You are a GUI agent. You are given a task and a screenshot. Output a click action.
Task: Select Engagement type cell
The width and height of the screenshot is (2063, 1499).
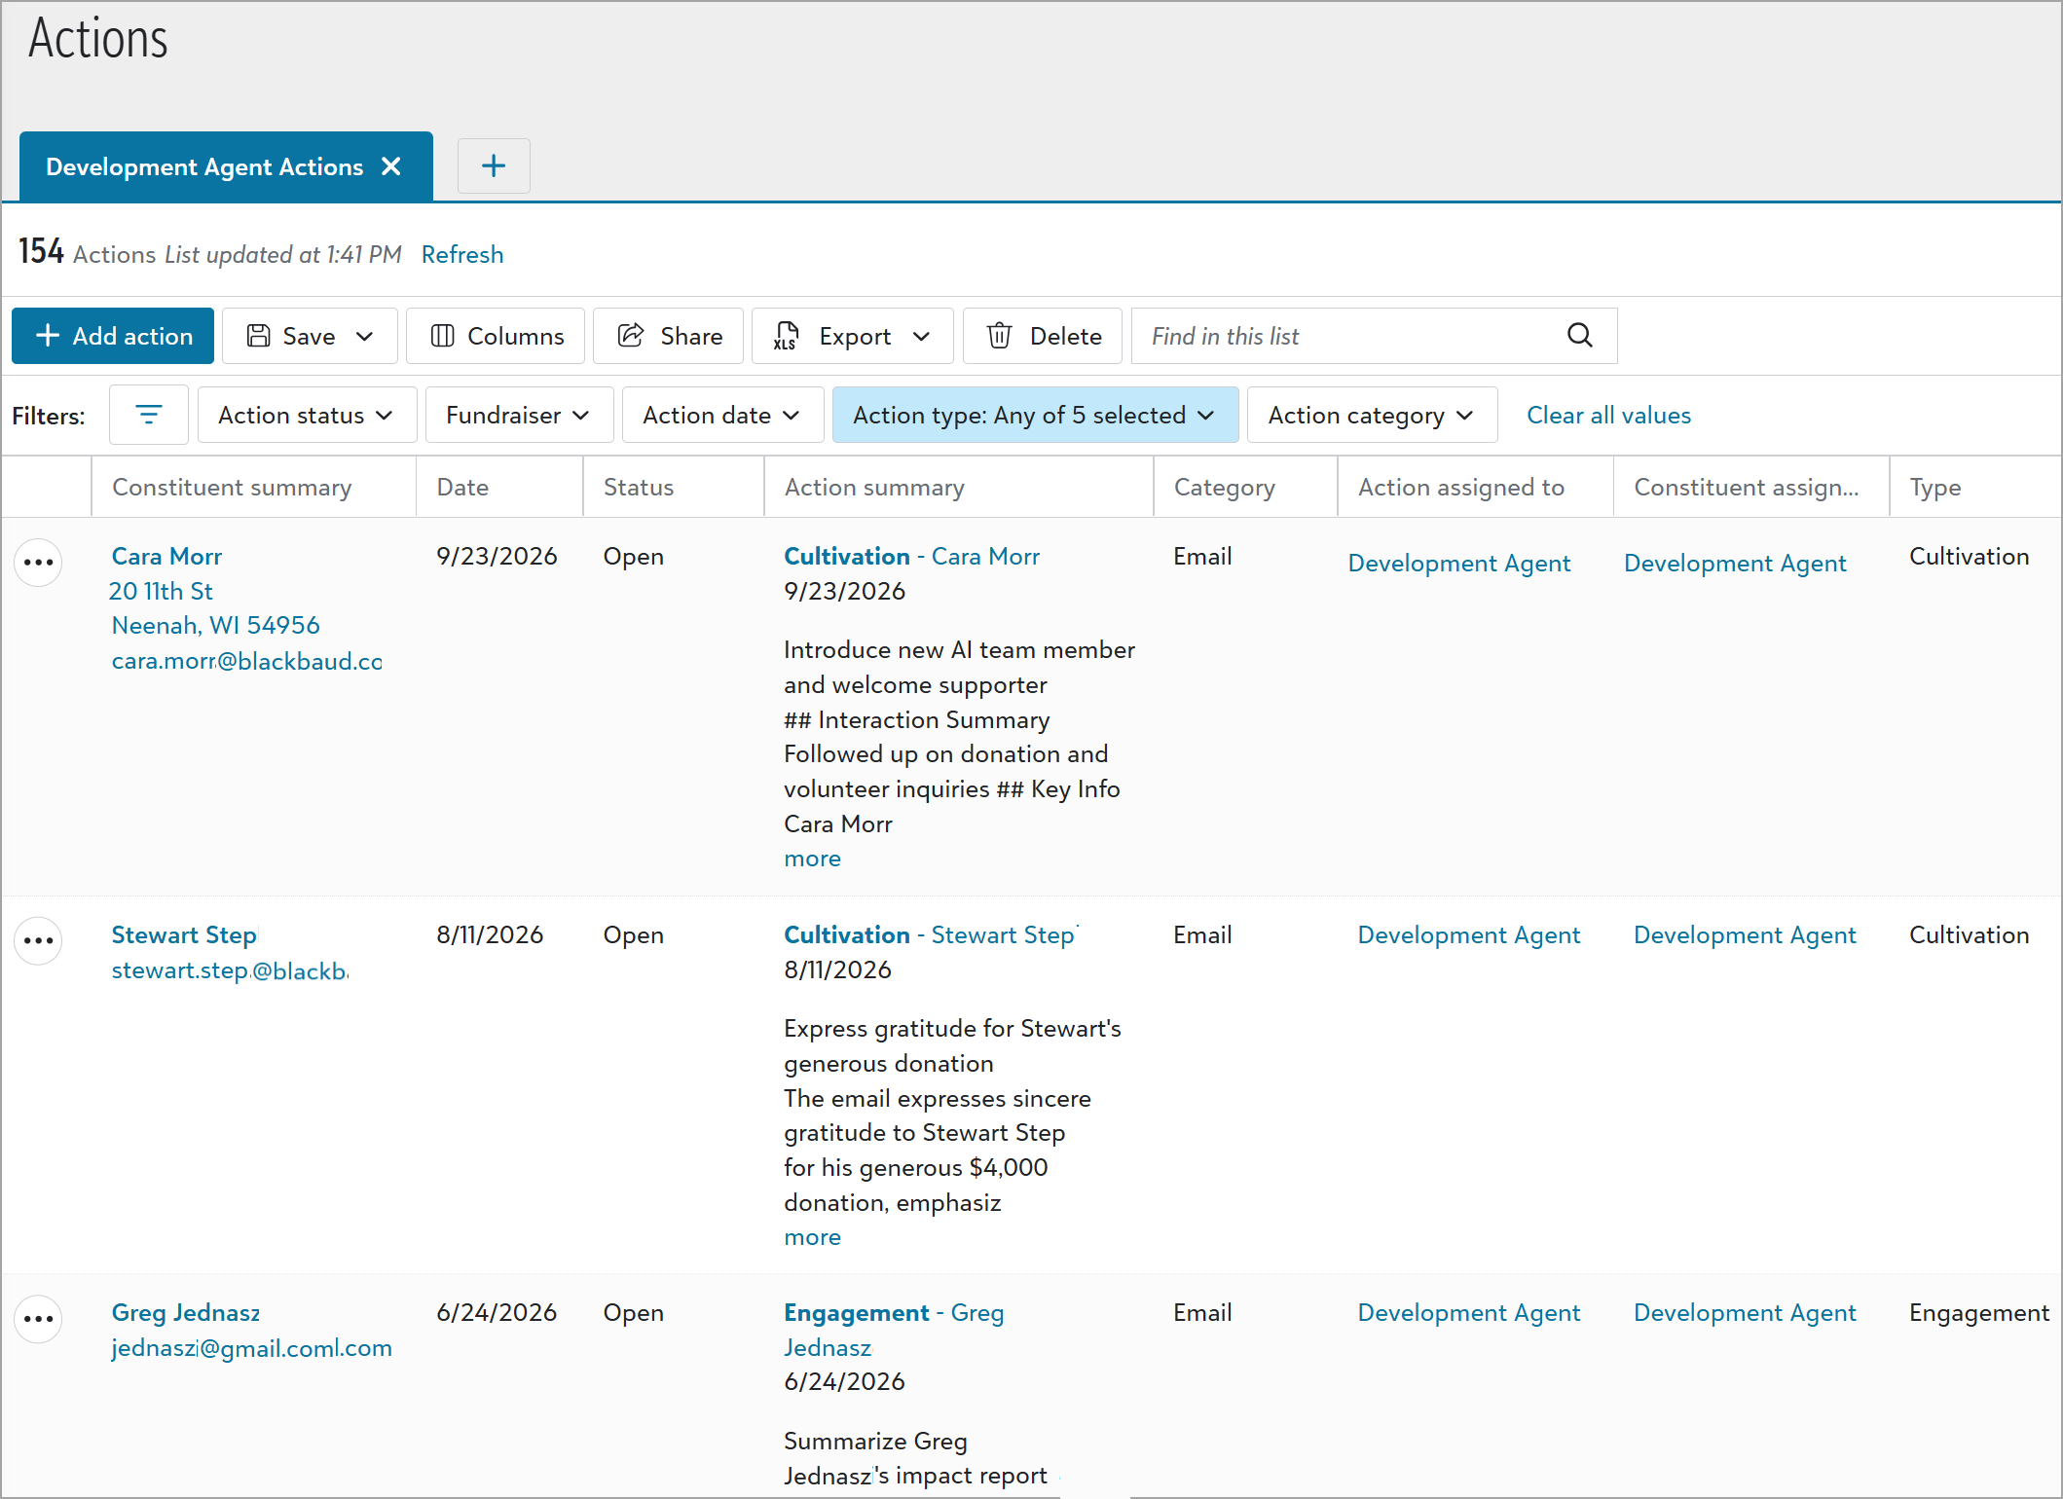point(1979,1312)
